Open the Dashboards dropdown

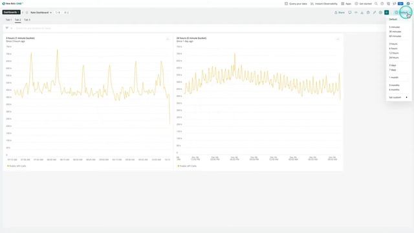pyautogui.click(x=12, y=12)
